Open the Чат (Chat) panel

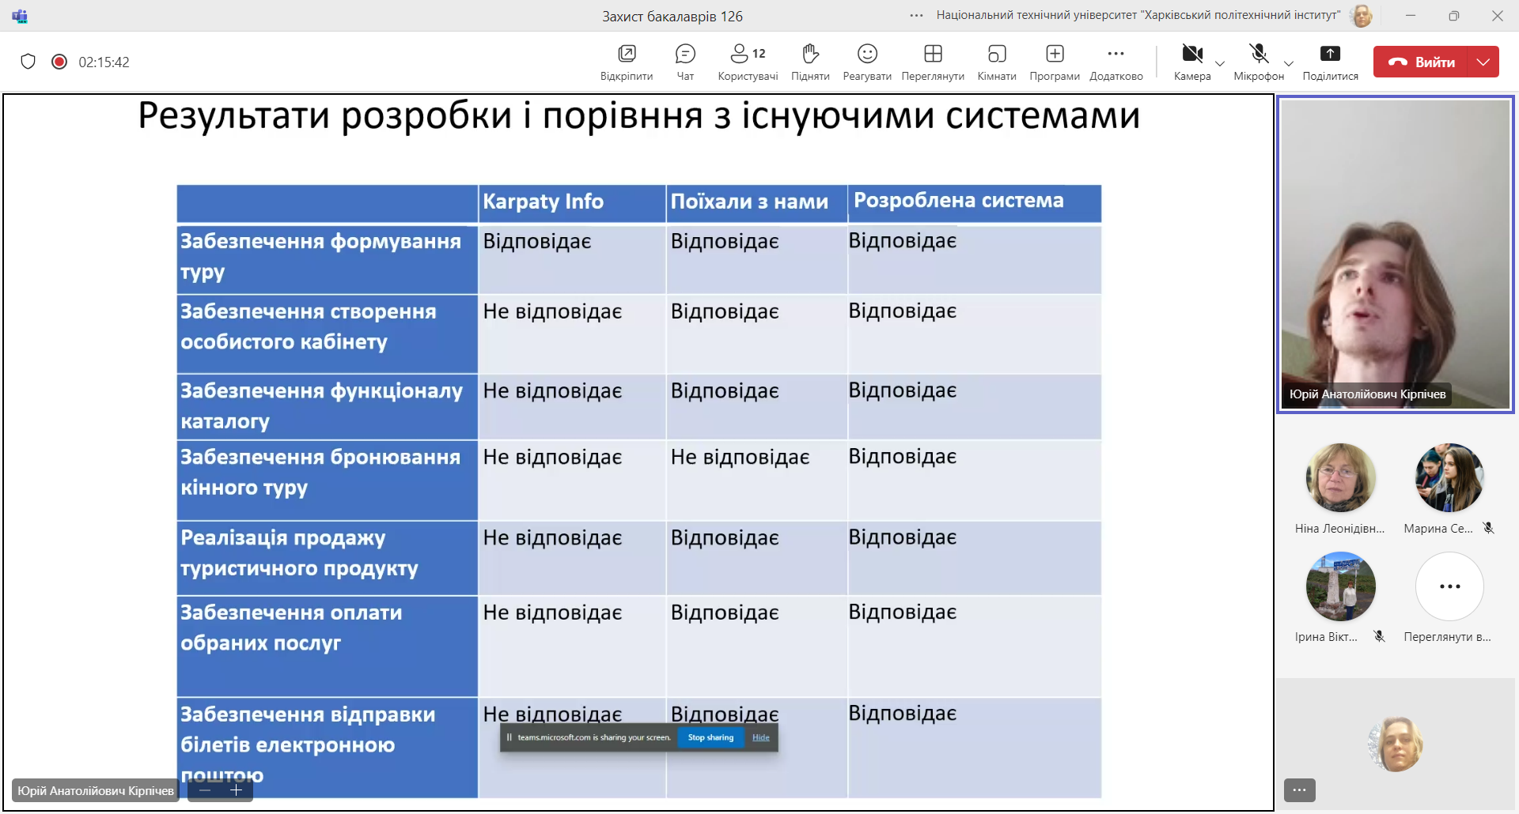685,62
